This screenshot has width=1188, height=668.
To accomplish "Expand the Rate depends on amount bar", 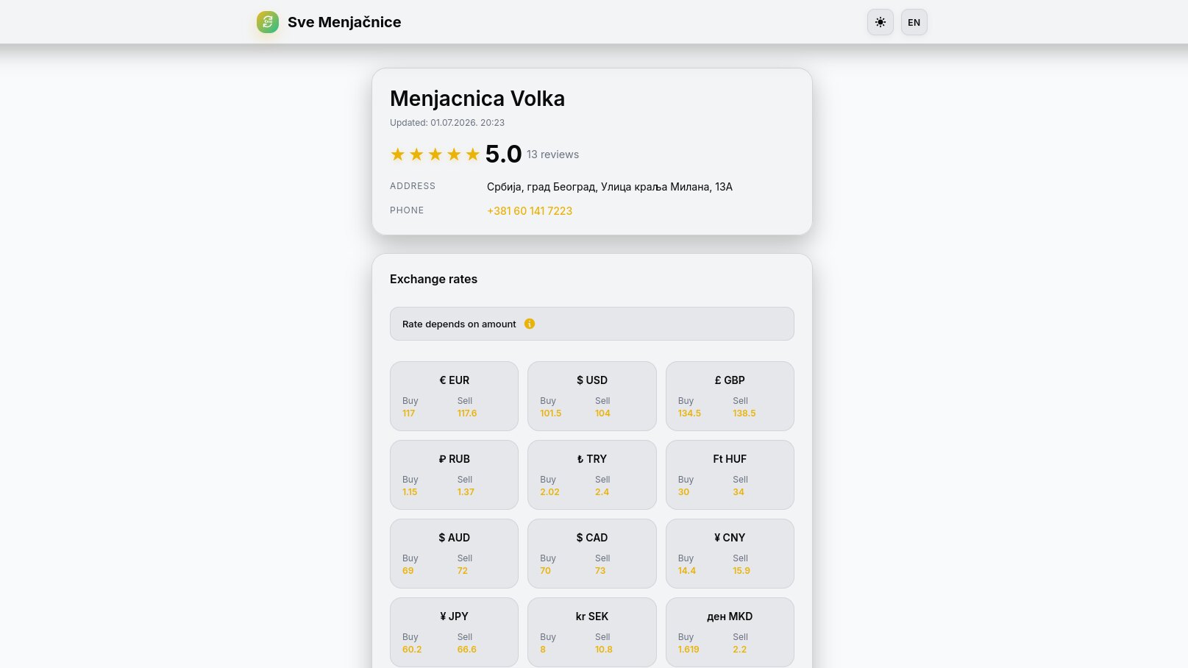I will (592, 324).
